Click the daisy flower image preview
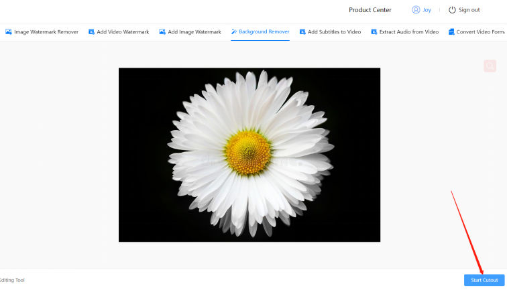Viewport: 507px width, 290px height. pyautogui.click(x=249, y=155)
